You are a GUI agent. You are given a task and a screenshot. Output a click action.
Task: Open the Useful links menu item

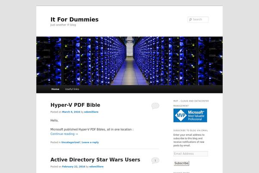(72, 89)
